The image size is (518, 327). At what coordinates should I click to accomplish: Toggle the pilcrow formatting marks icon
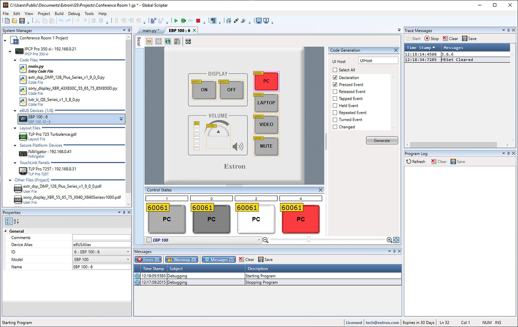coord(213,21)
